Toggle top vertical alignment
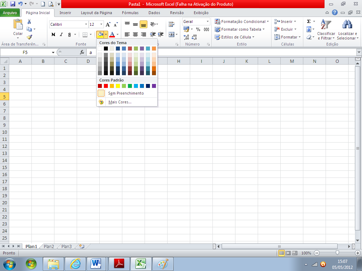The height and width of the screenshot is (271, 362). pyautogui.click(x=127, y=24)
